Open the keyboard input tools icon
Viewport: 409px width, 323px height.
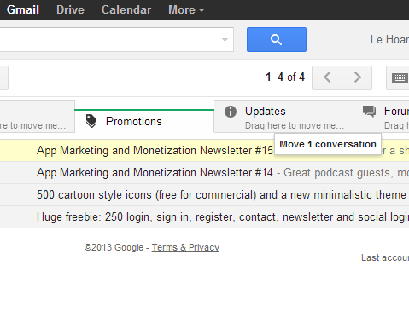coord(400,78)
